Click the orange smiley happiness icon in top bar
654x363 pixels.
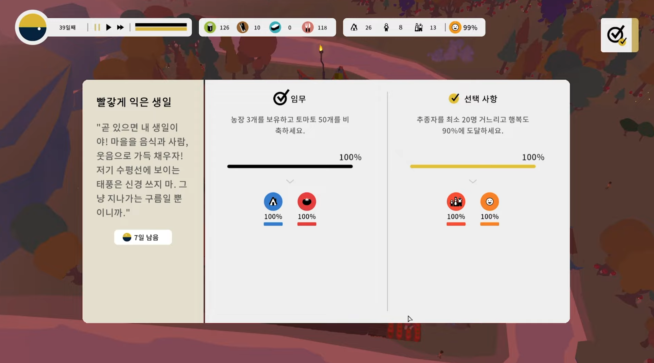click(455, 27)
